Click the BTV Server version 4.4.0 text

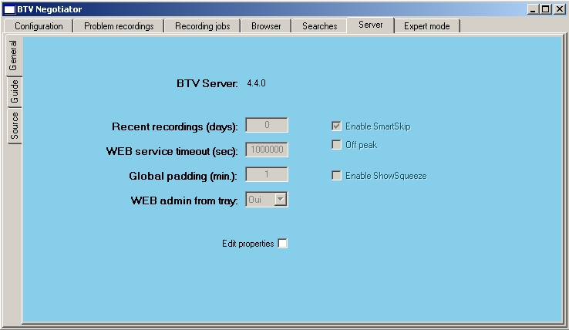(256, 83)
